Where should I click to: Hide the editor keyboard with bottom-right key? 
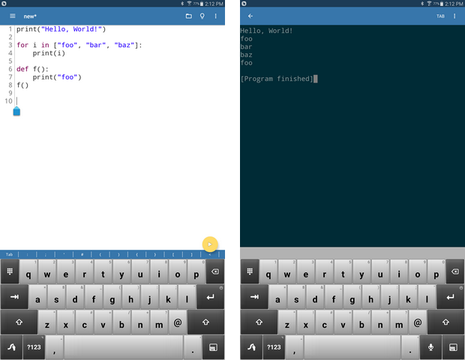point(213,347)
